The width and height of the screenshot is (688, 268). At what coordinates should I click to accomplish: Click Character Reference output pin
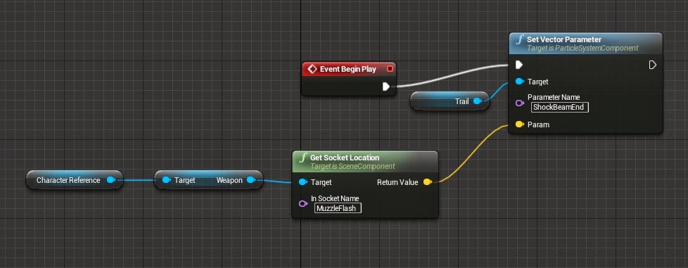click(x=111, y=180)
